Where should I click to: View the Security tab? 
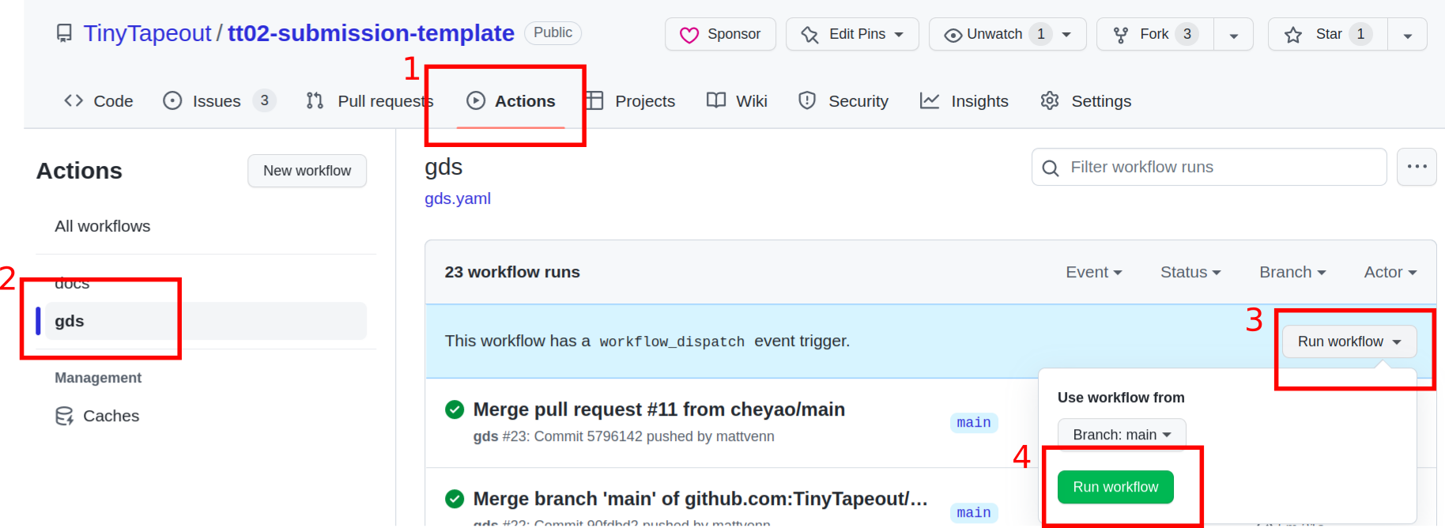tap(843, 101)
